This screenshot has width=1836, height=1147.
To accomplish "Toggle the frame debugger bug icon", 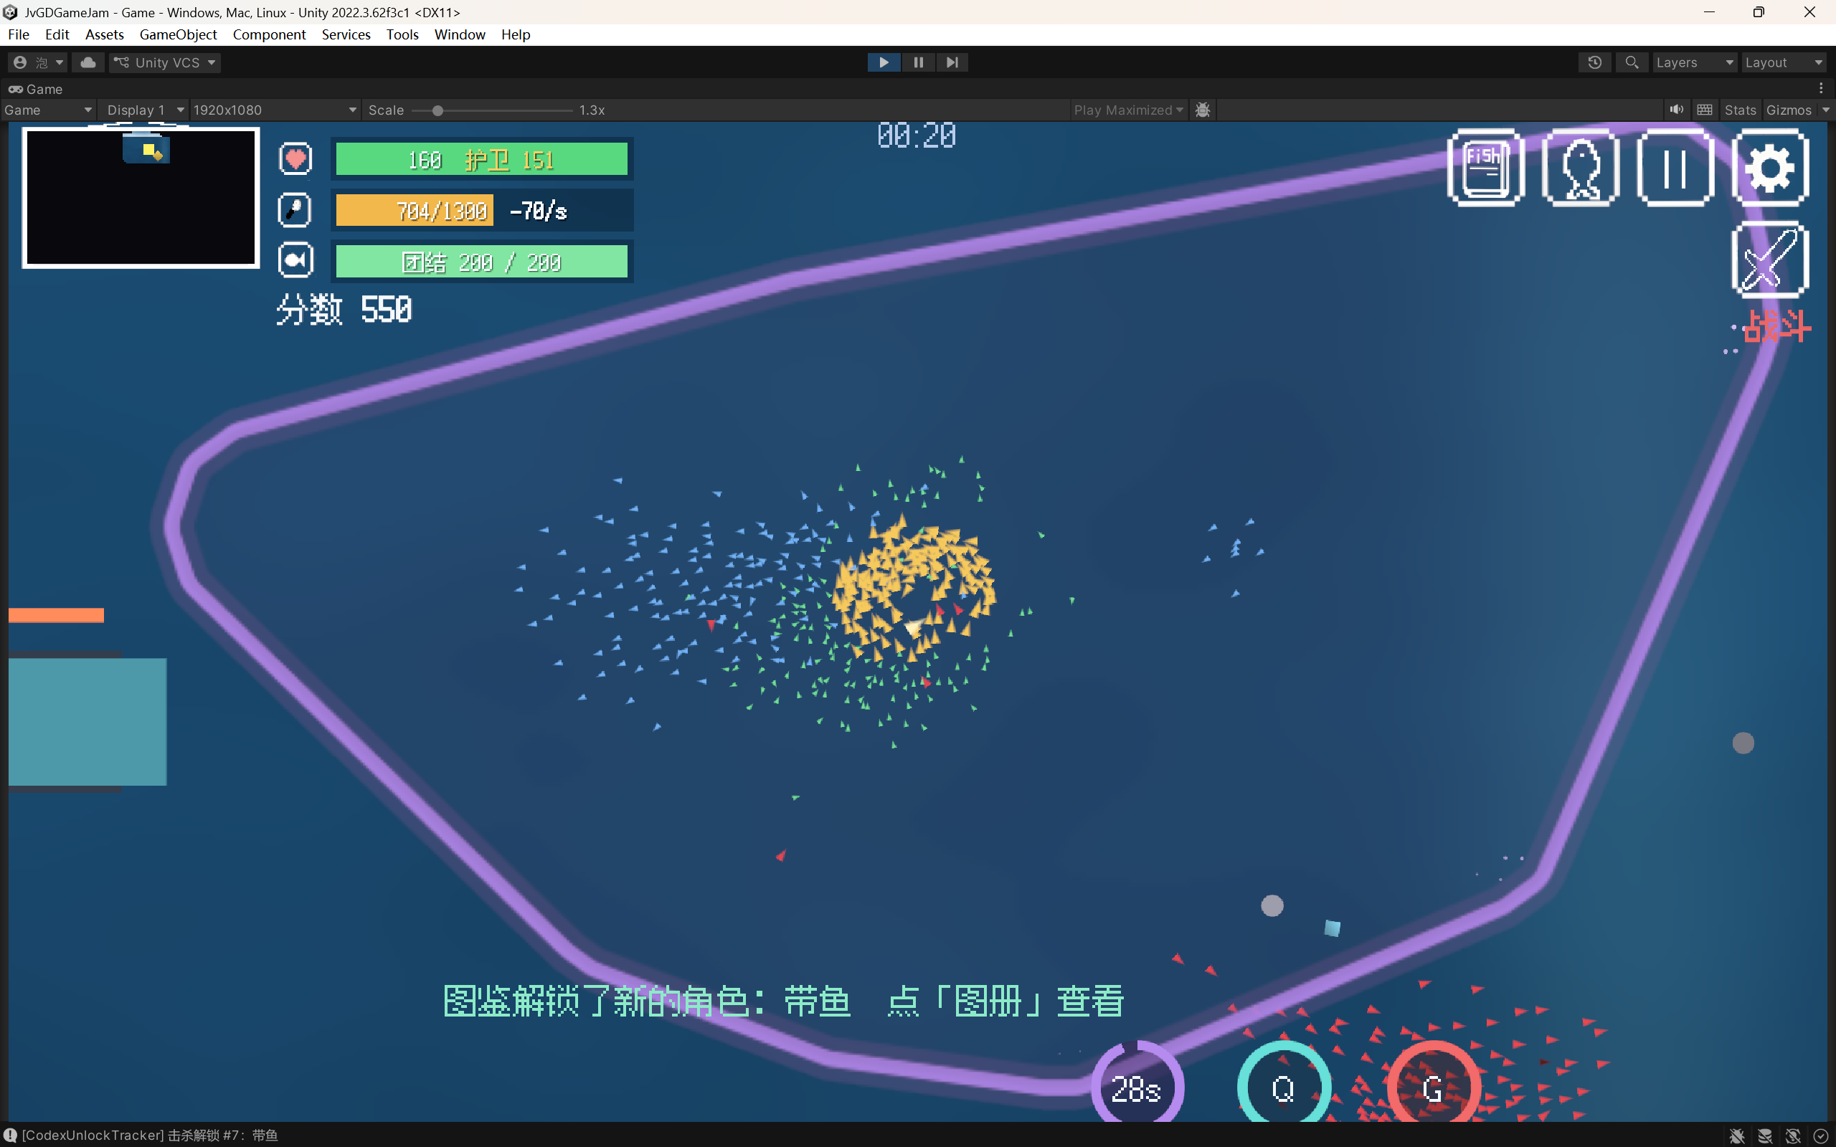I will (1203, 110).
